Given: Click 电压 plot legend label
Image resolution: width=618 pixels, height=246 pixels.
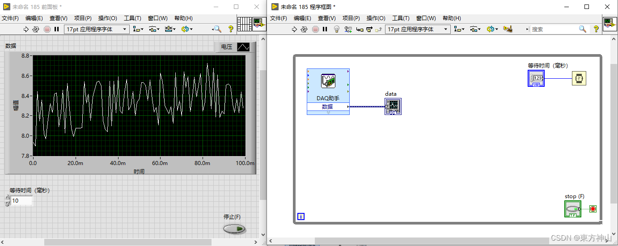Looking at the screenshot, I should point(227,47).
